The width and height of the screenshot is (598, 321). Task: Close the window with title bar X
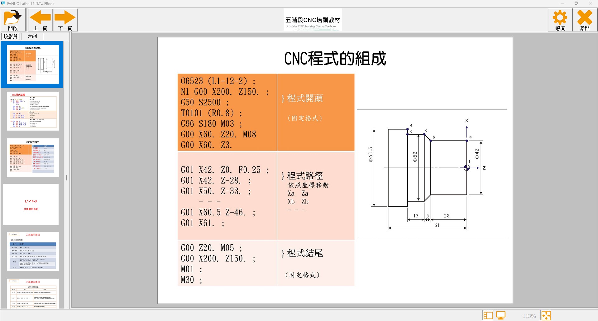point(590,3)
